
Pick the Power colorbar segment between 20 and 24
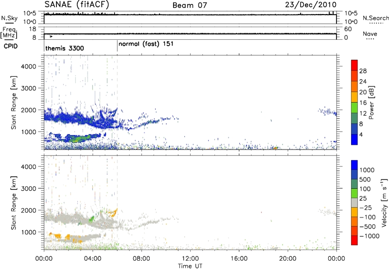(354, 86)
